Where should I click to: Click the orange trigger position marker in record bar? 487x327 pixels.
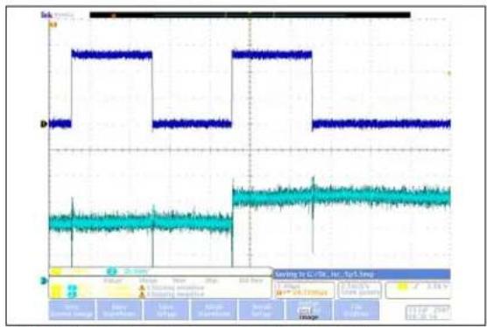[x=114, y=15]
